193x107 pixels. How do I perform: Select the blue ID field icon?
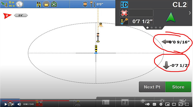(x=124, y=5)
